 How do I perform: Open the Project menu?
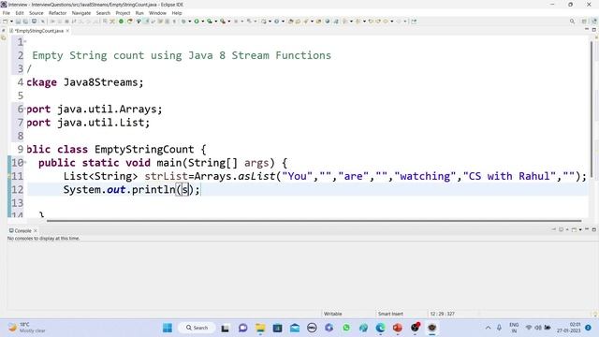(x=123, y=13)
